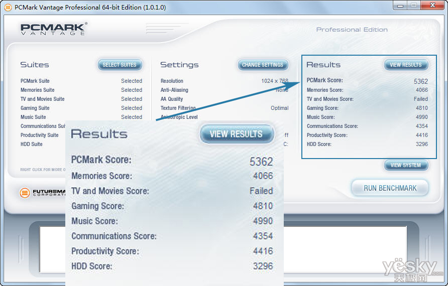Close the PCMark Vantage window
Image resolution: width=448 pixels, height=286 pixels.
tap(432, 6)
